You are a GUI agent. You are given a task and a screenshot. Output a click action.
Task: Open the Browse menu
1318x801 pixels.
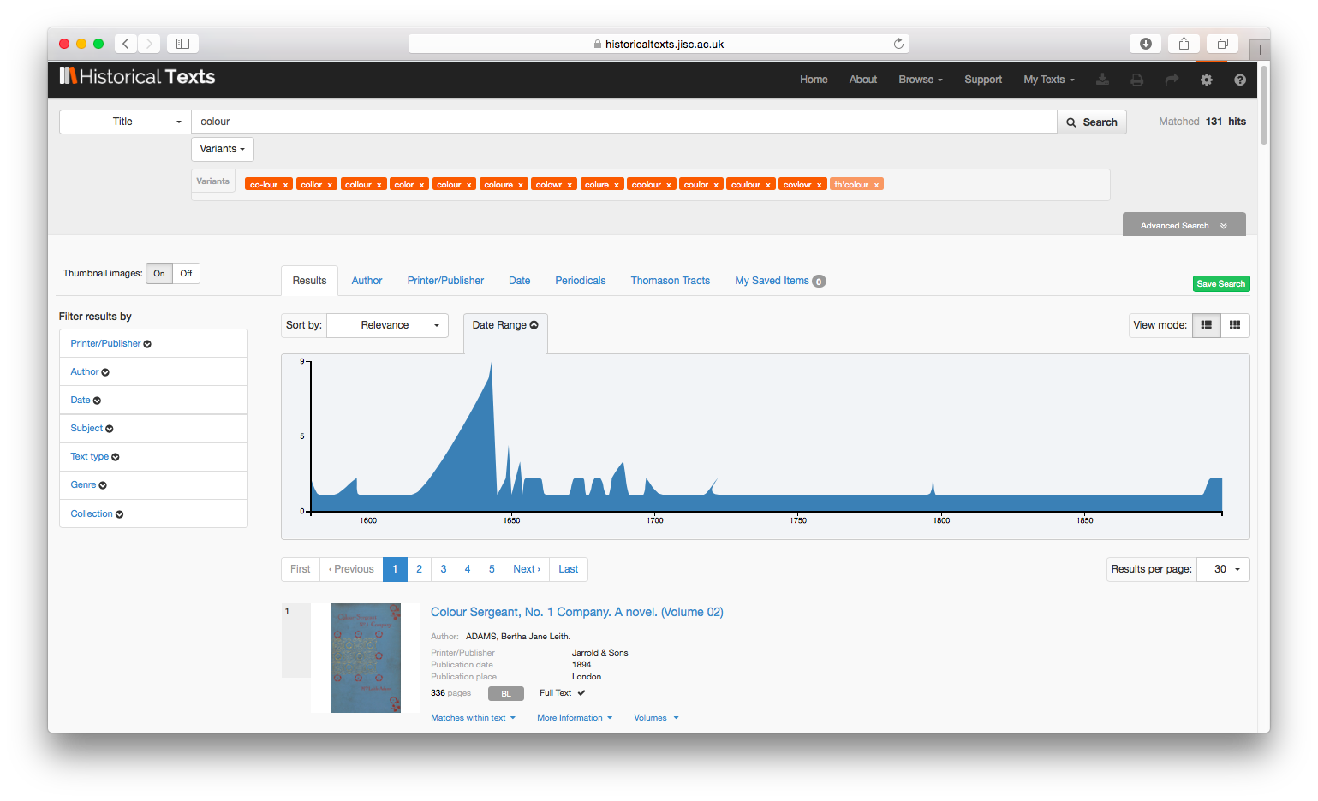pyautogui.click(x=920, y=80)
